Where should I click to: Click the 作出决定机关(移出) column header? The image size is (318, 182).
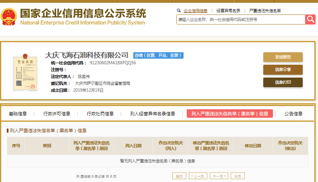[x=290, y=146]
